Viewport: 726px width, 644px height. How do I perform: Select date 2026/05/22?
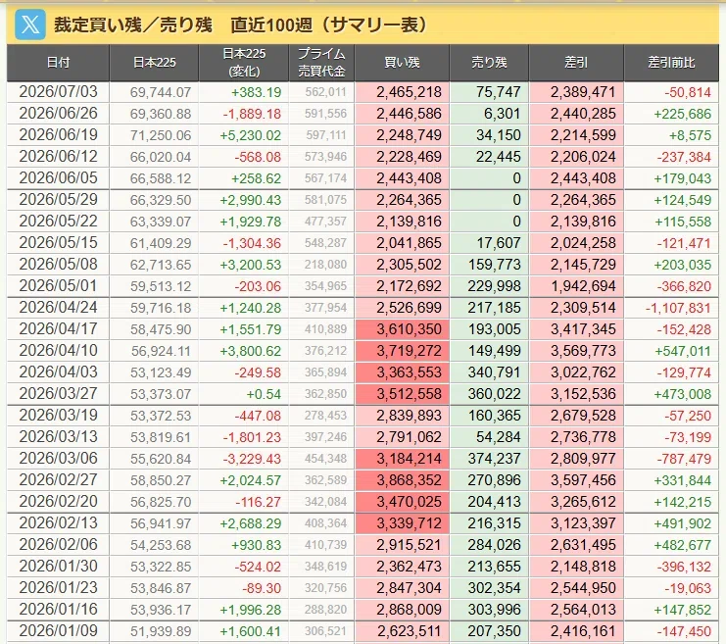pos(59,221)
